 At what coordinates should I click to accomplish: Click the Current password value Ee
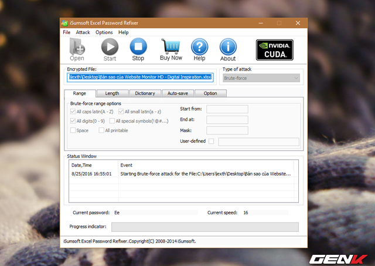(x=117, y=213)
